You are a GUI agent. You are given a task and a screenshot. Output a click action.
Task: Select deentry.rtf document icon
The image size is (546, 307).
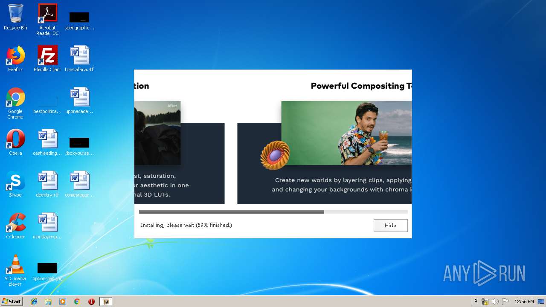(x=47, y=184)
